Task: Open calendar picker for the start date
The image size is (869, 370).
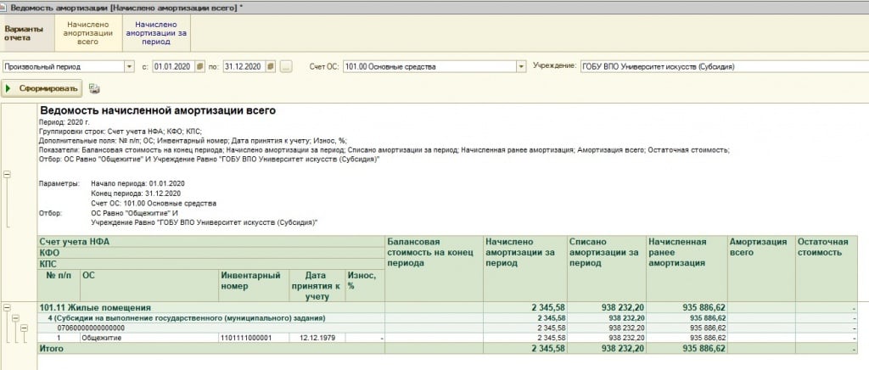Action: click(x=199, y=66)
